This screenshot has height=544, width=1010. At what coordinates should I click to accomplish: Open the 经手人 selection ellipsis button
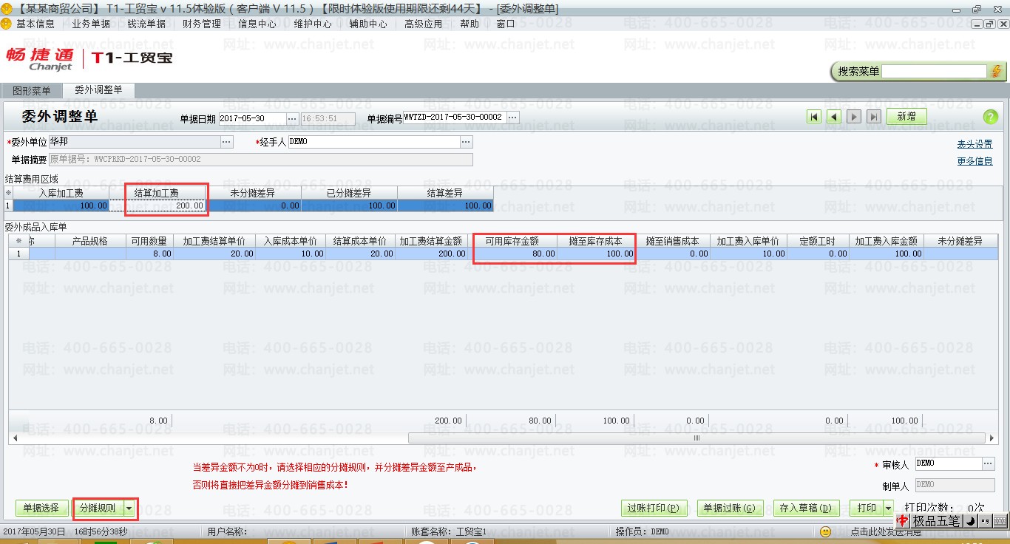pyautogui.click(x=466, y=141)
